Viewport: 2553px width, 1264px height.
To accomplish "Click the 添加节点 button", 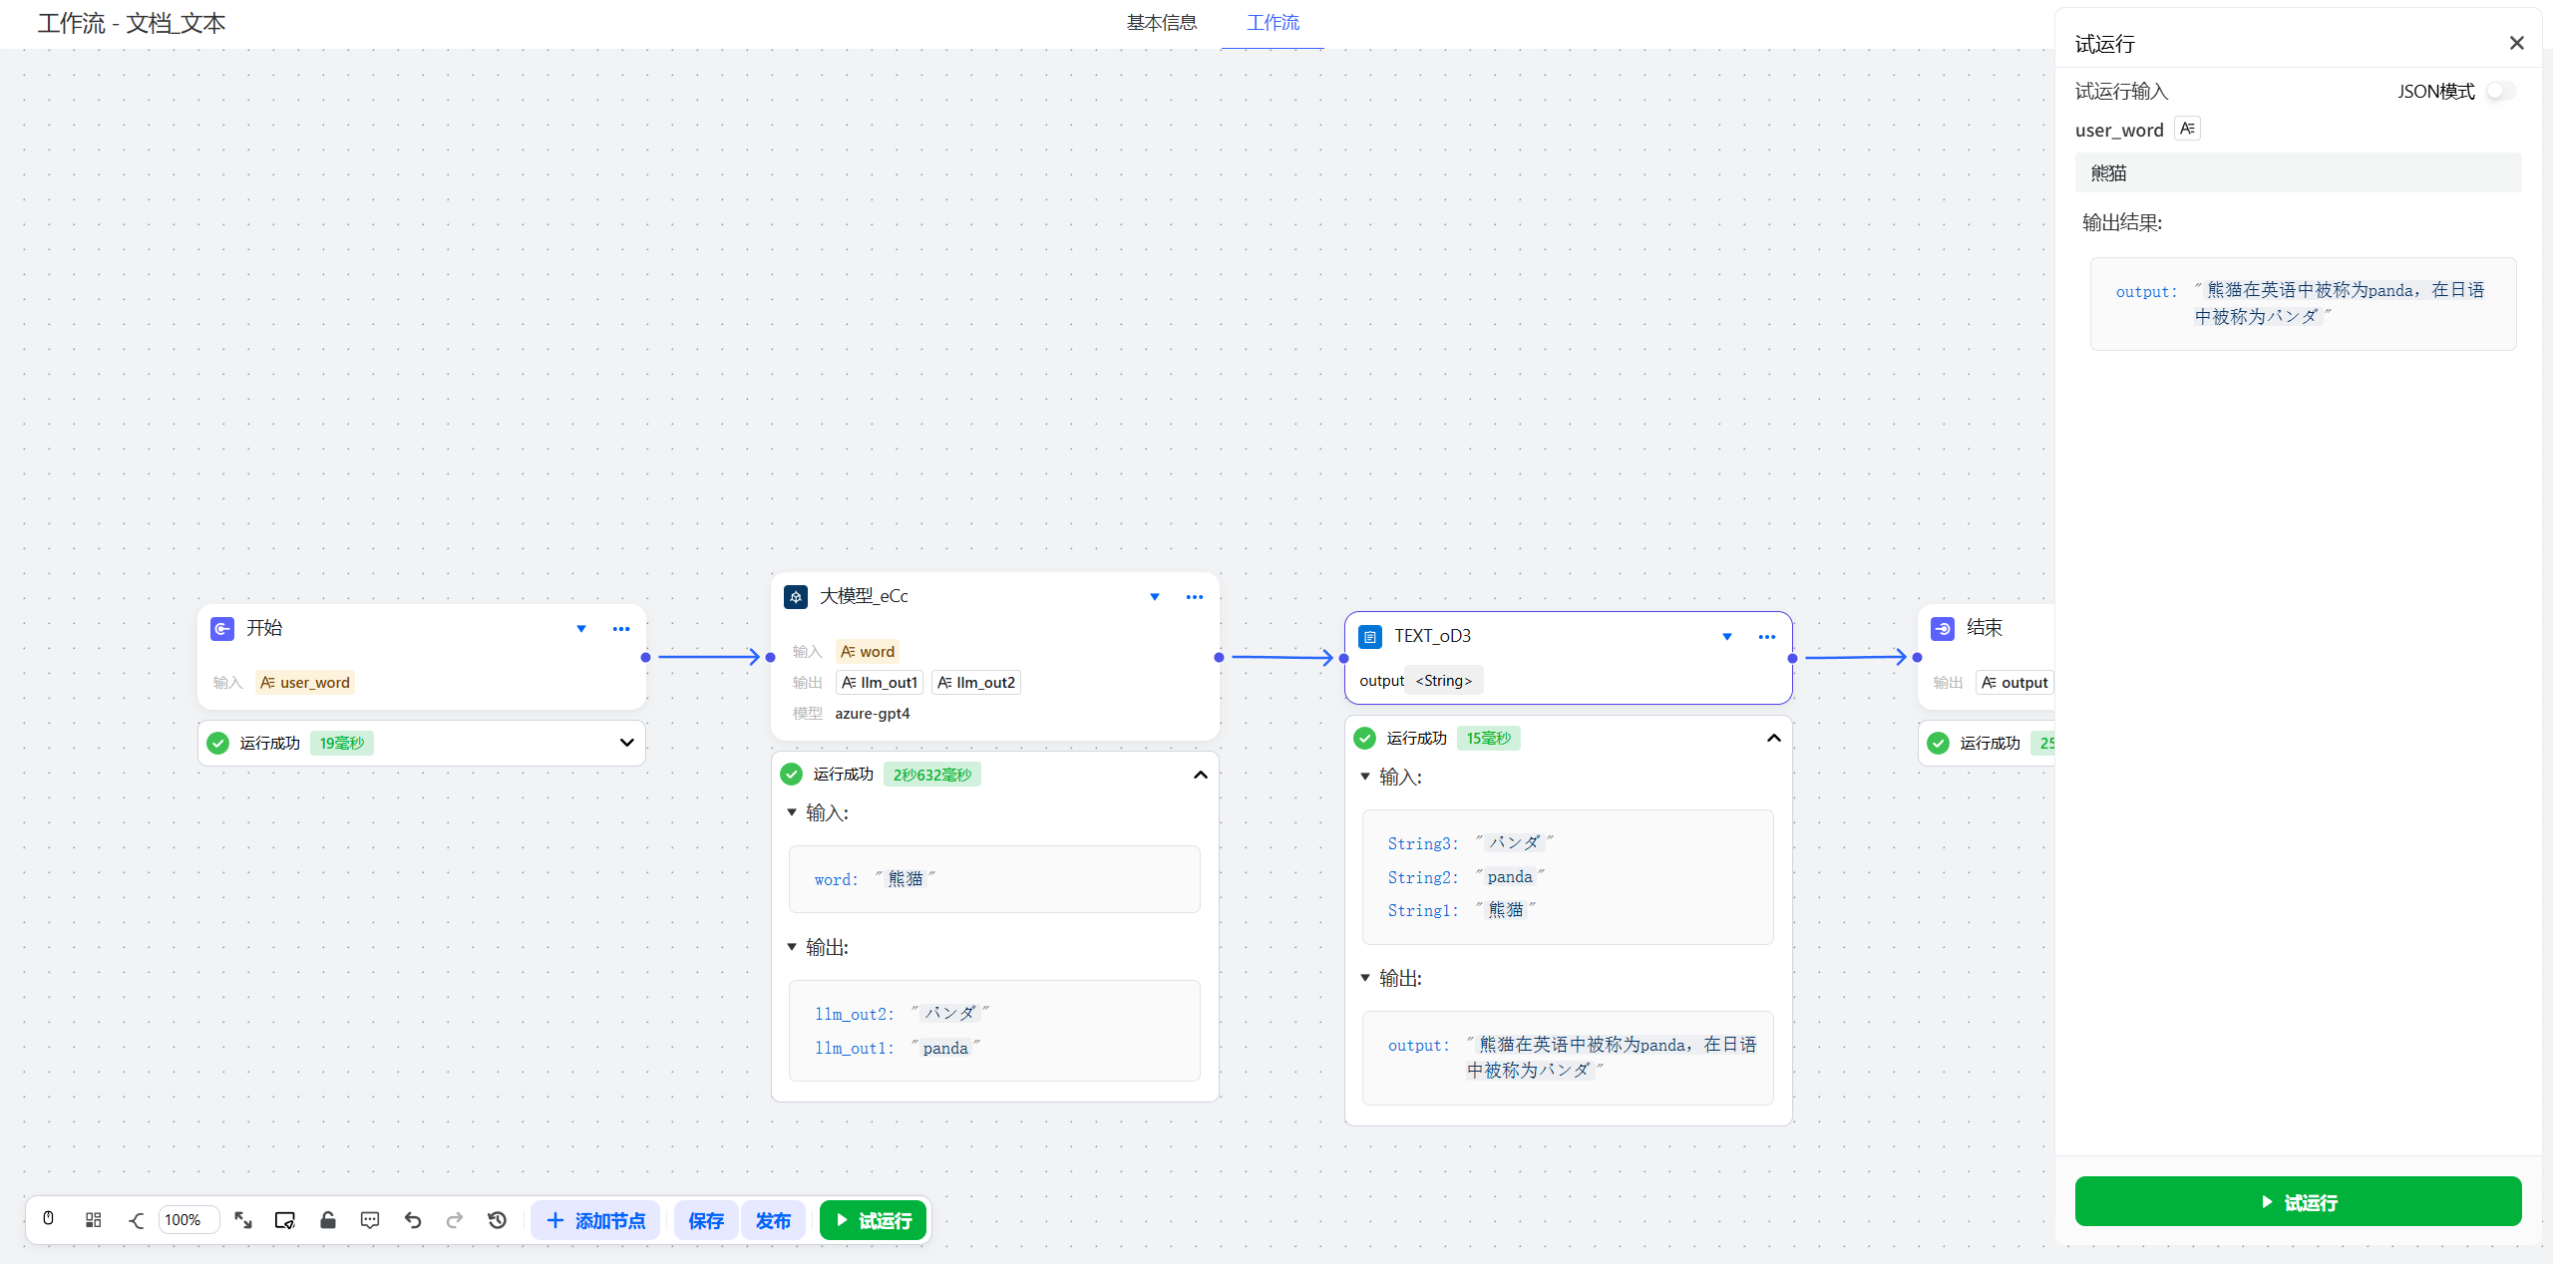I will coord(595,1220).
